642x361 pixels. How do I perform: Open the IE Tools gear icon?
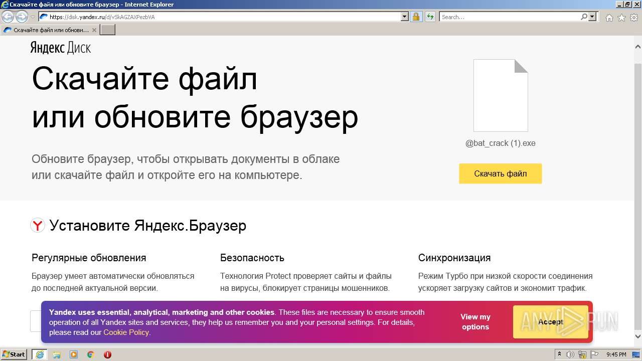(633, 18)
